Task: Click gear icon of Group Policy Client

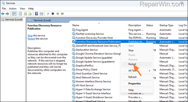Action: coord(73,69)
